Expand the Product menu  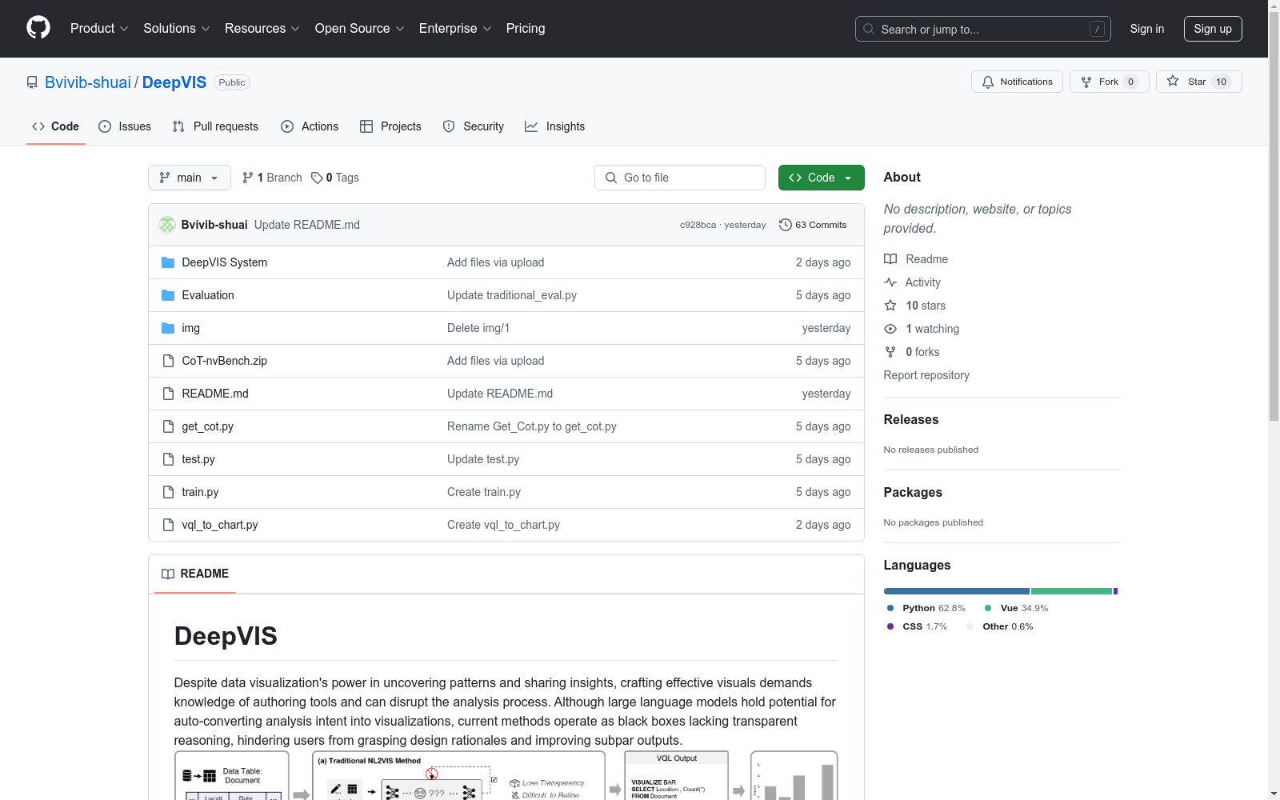(x=99, y=29)
